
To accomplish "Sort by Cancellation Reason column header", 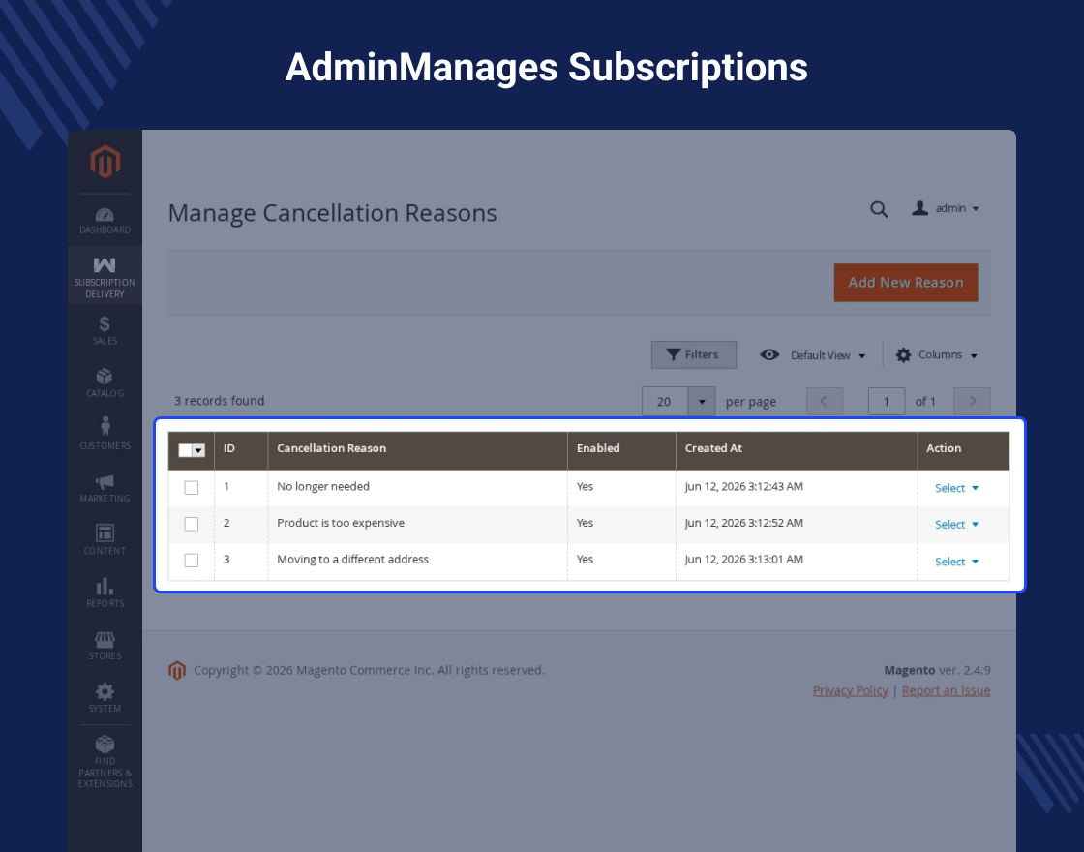I will tap(417, 450).
